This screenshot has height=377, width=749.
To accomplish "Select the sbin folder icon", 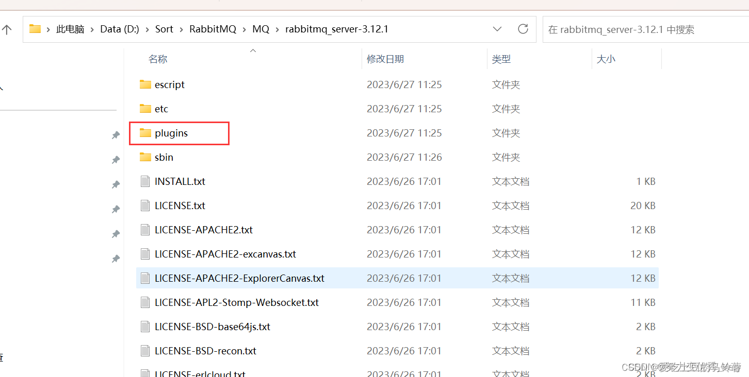I will (x=145, y=157).
